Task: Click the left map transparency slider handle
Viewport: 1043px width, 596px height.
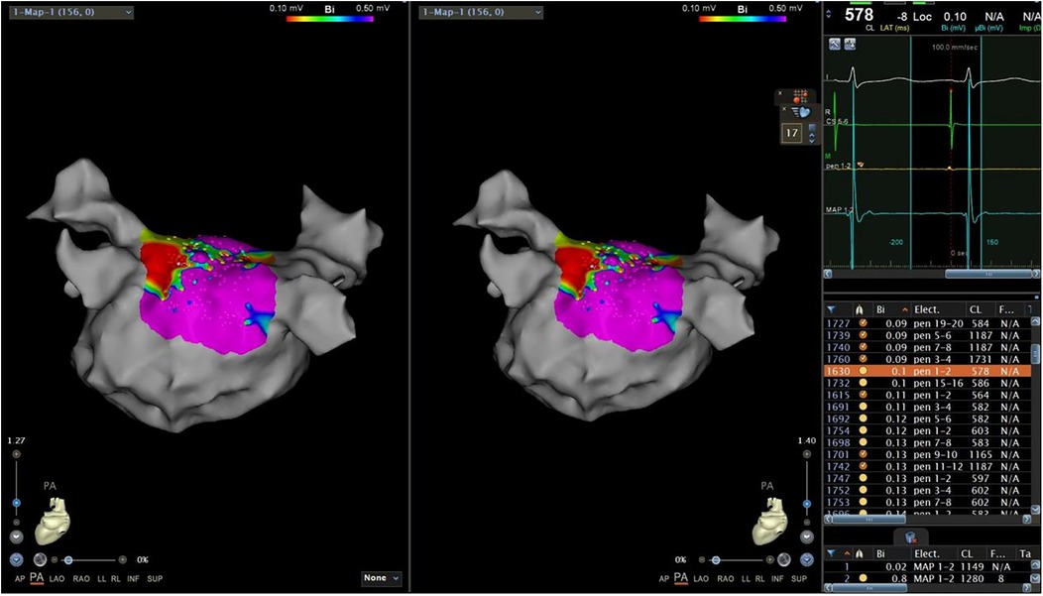Action: tap(67, 560)
